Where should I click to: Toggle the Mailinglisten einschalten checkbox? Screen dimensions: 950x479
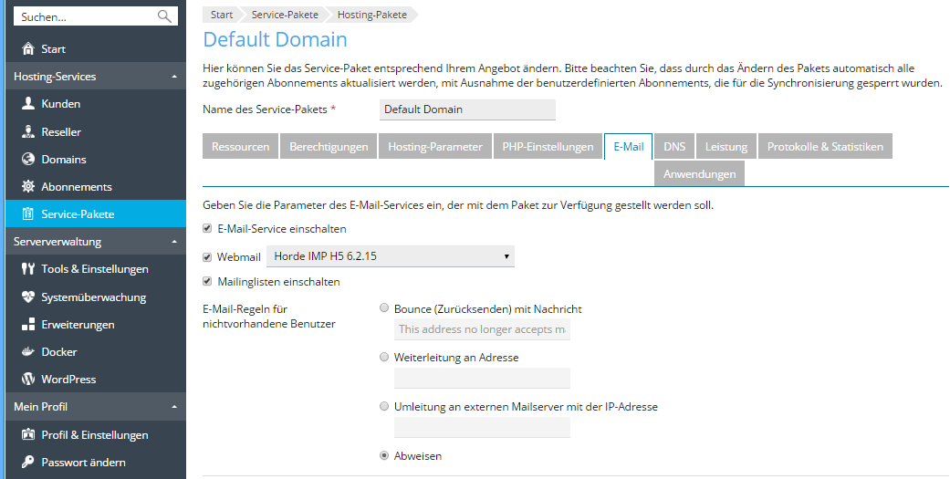(207, 281)
